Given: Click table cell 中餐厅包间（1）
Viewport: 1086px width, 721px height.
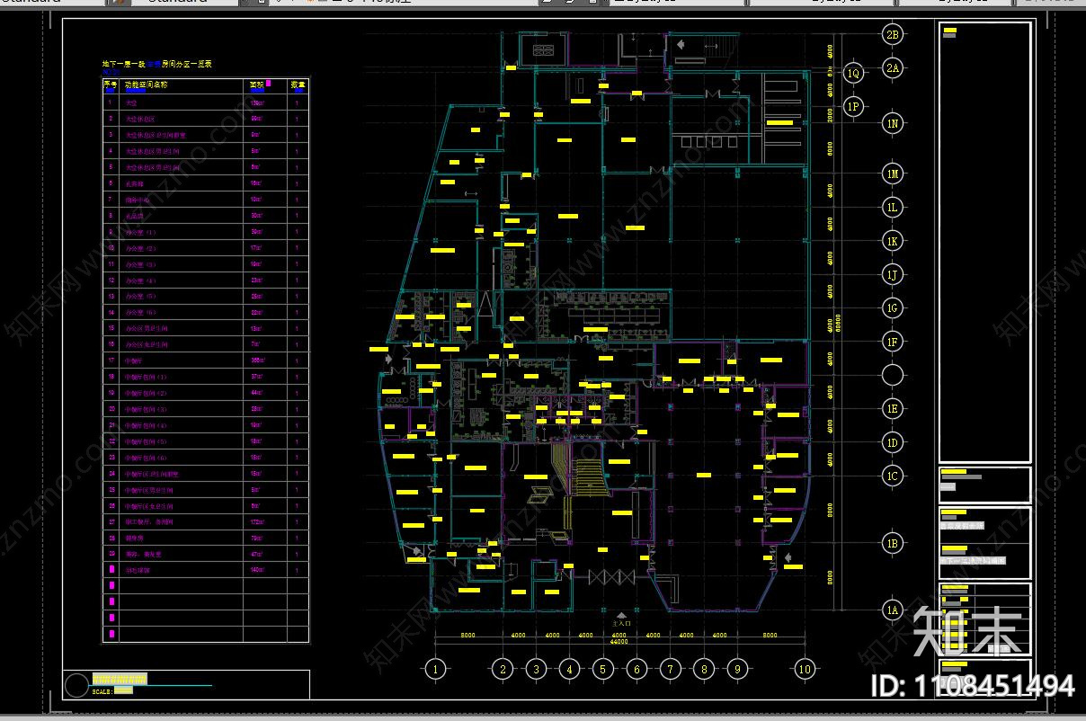Looking at the screenshot, I should (147, 377).
